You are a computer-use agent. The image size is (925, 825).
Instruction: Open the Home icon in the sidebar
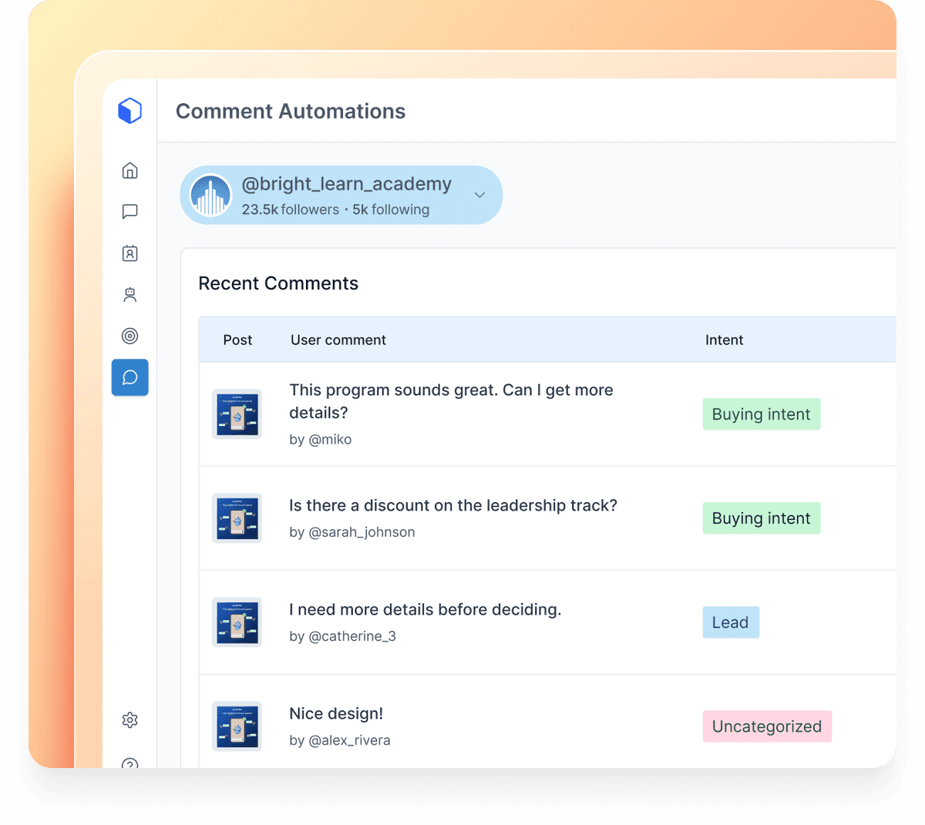click(129, 170)
